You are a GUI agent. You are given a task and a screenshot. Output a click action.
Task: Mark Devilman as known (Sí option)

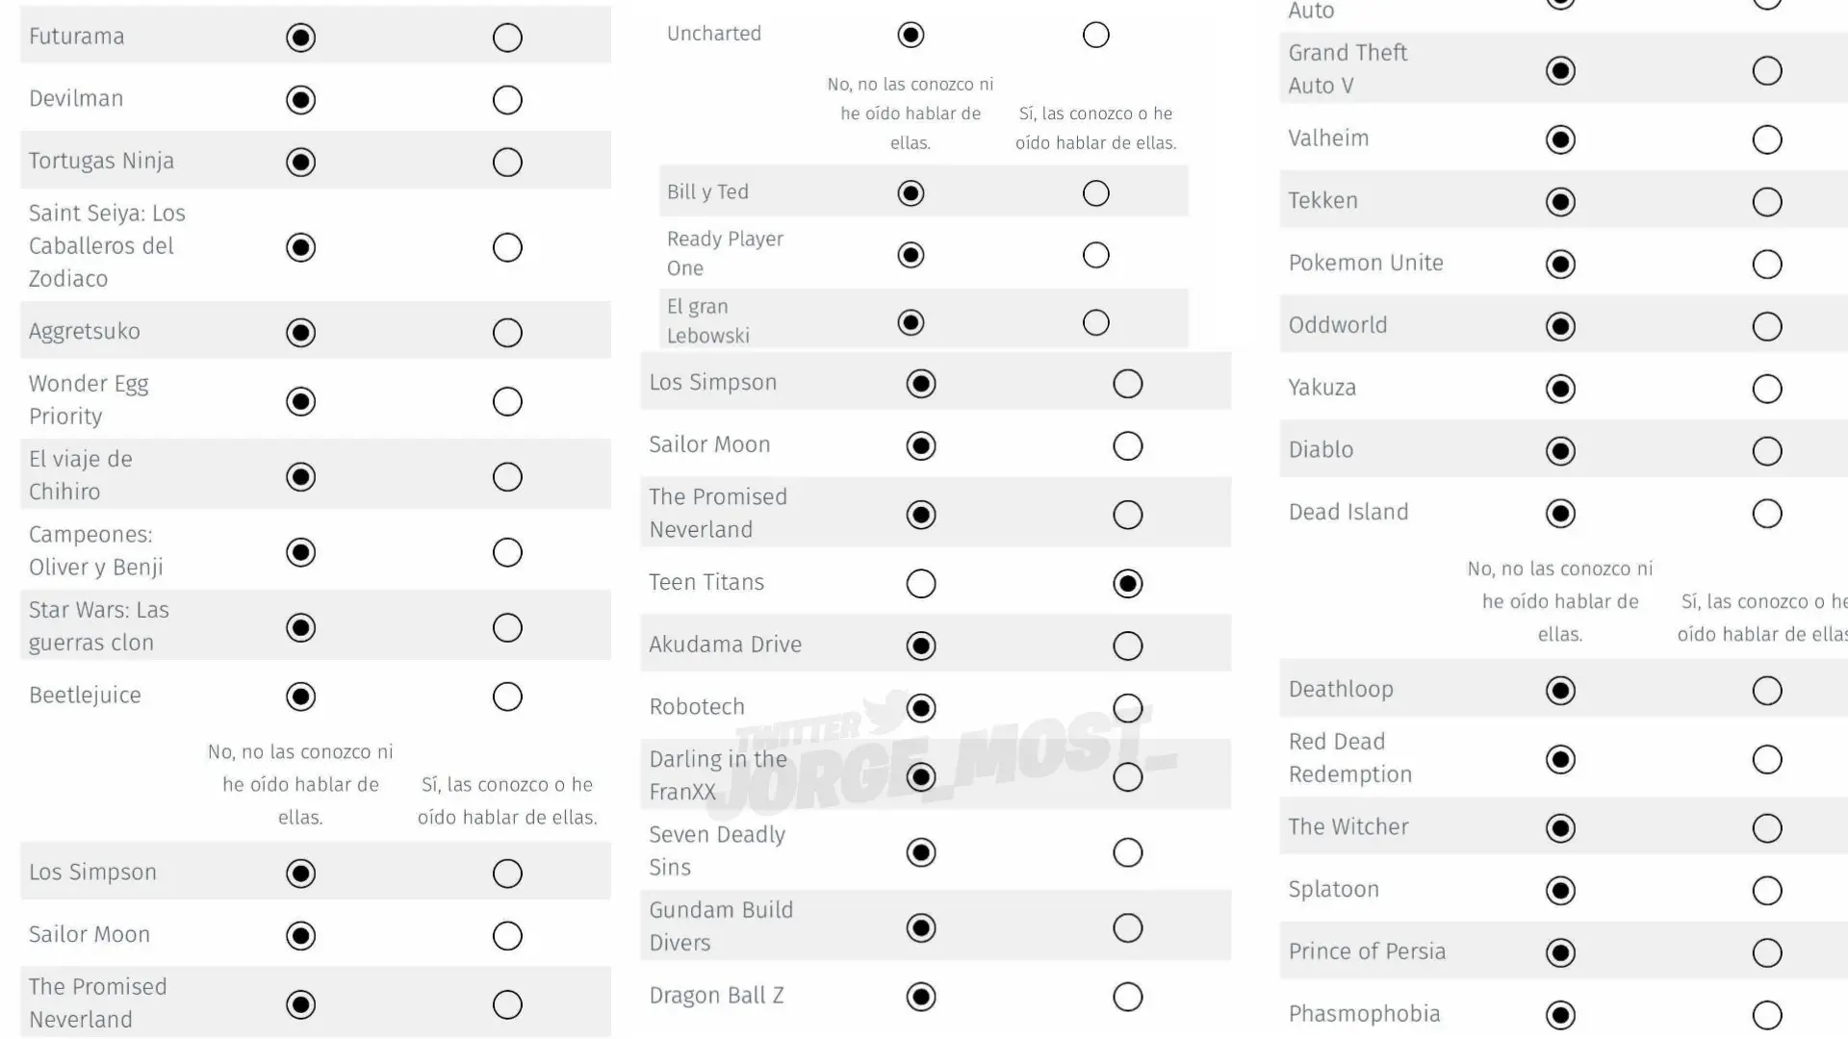[507, 100]
